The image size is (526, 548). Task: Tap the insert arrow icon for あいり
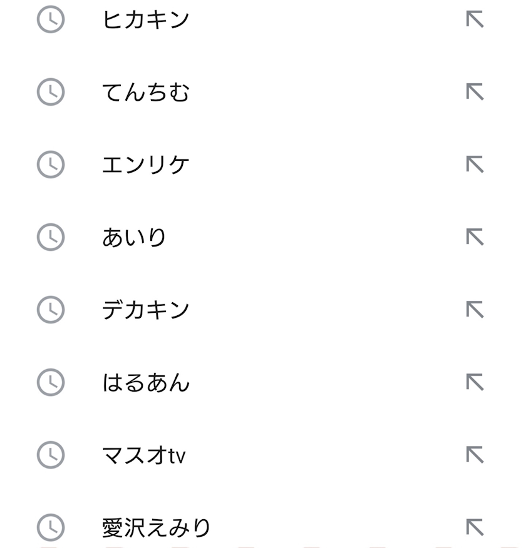(475, 238)
